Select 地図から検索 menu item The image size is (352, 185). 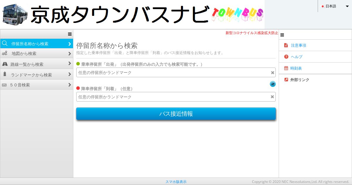point(37,53)
